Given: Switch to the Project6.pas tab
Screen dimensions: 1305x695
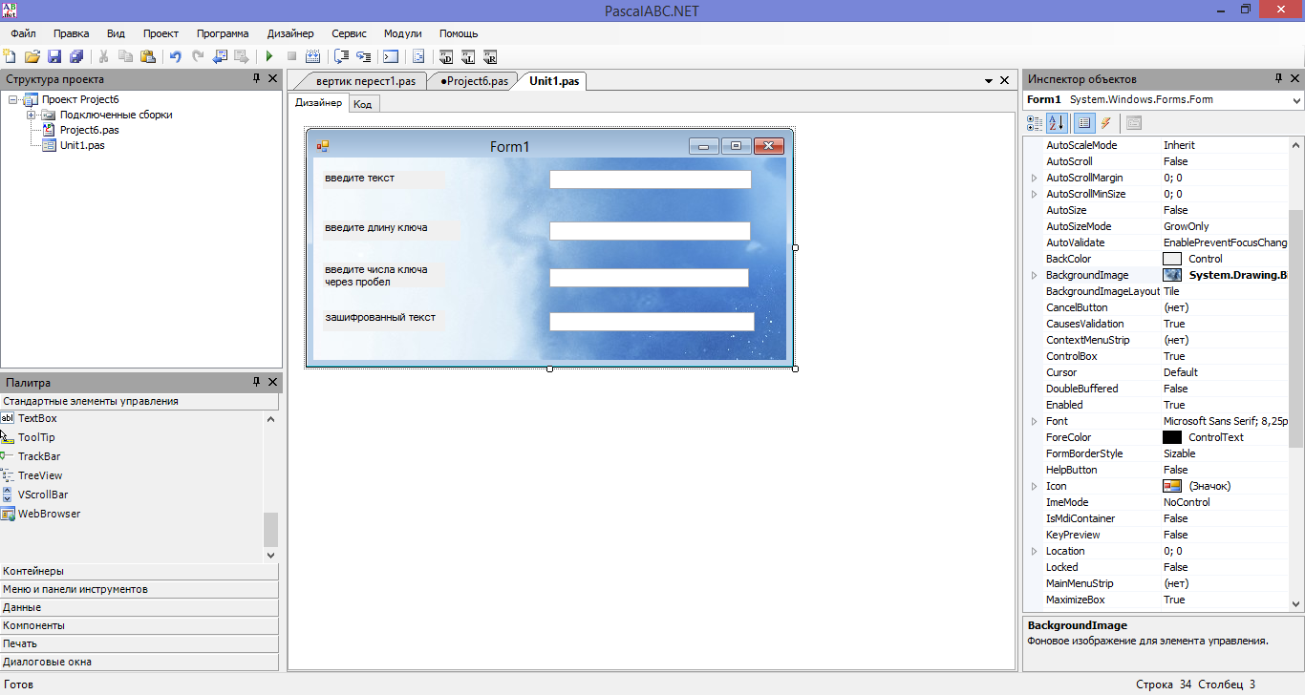Looking at the screenshot, I should 474,81.
